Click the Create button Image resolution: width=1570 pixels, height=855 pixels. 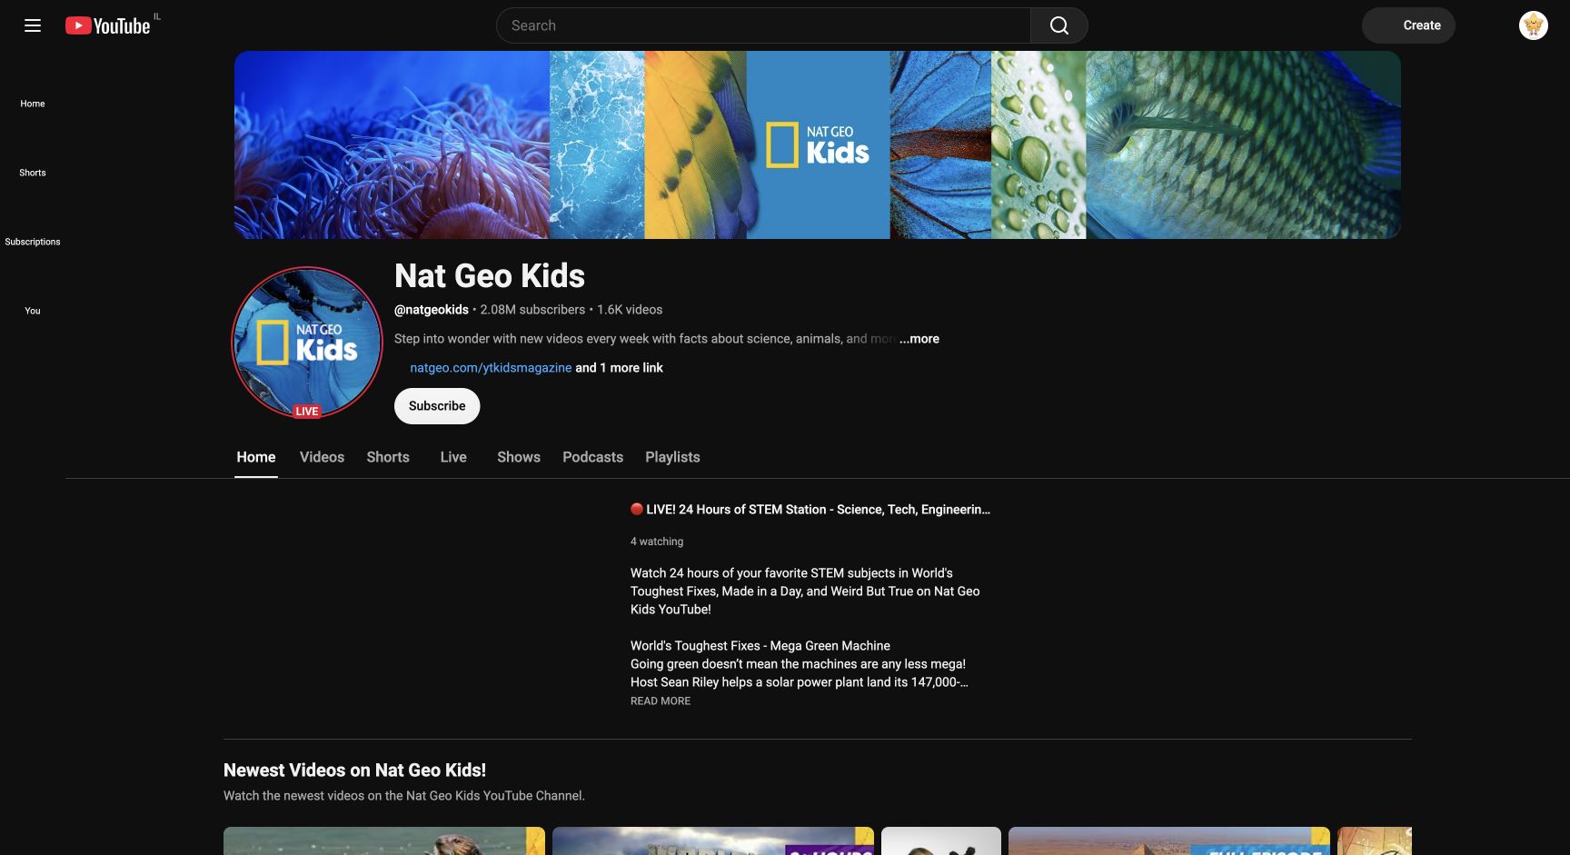click(x=1408, y=25)
